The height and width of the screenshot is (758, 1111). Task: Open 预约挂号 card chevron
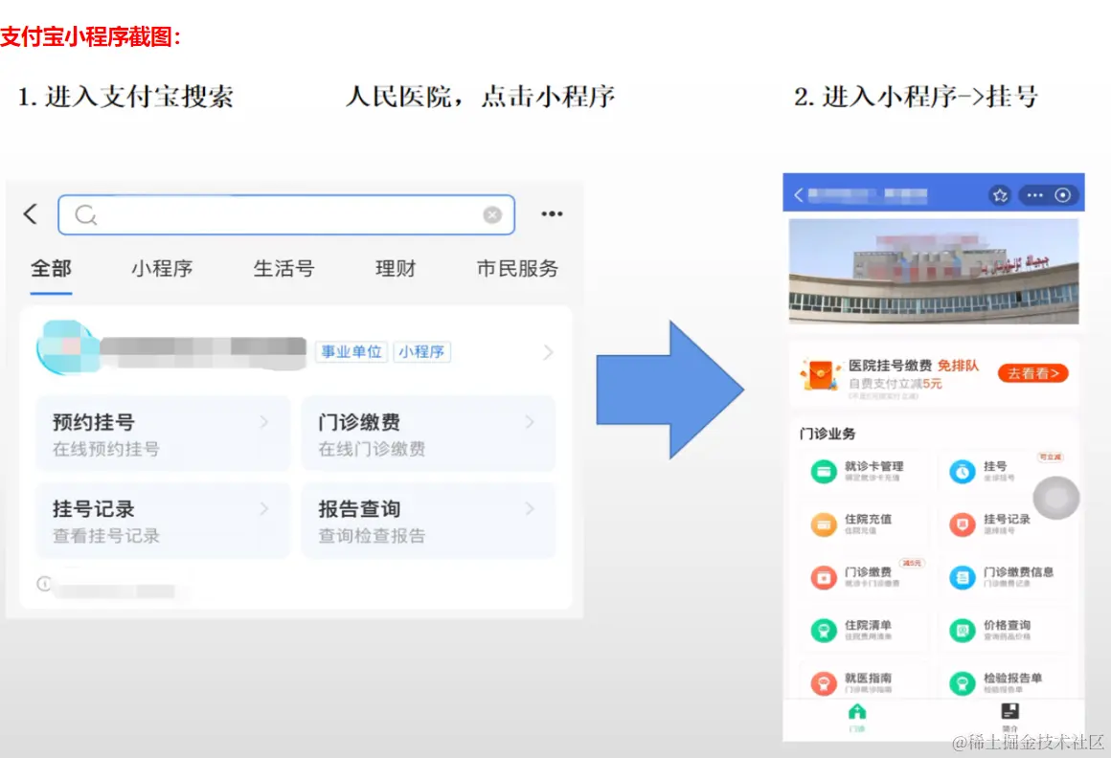tap(264, 422)
